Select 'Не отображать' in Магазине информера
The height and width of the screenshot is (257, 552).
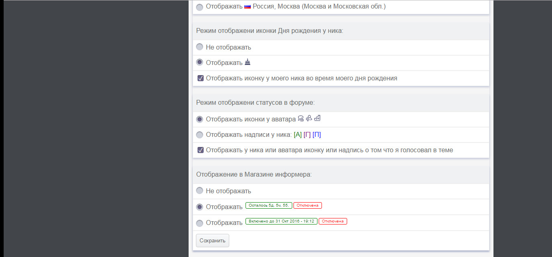coord(200,191)
